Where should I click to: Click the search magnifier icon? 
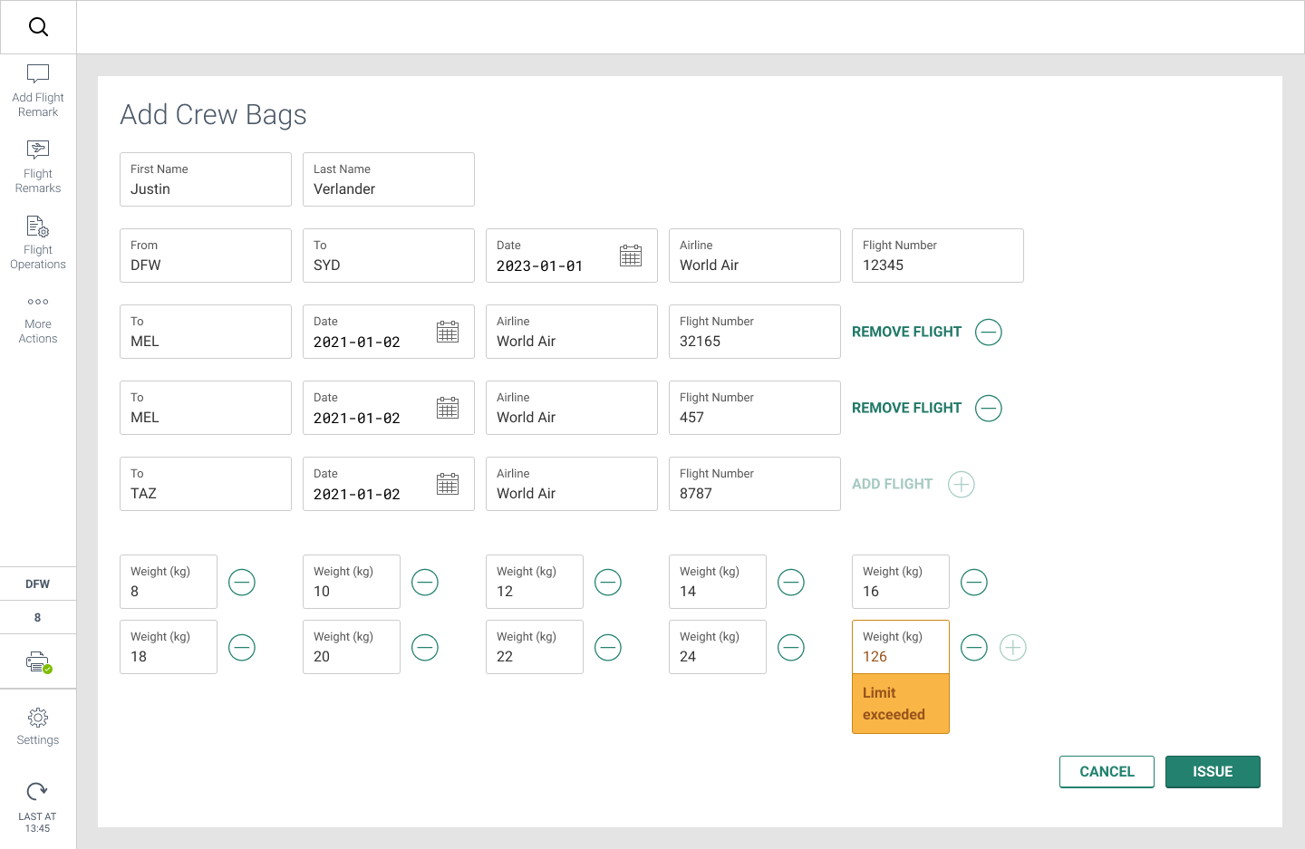(x=38, y=27)
